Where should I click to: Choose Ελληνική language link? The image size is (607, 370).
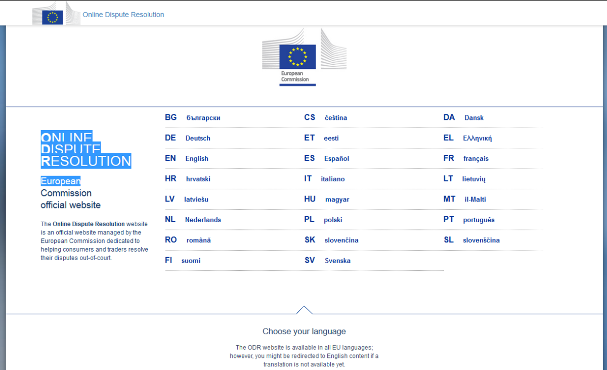click(x=477, y=138)
